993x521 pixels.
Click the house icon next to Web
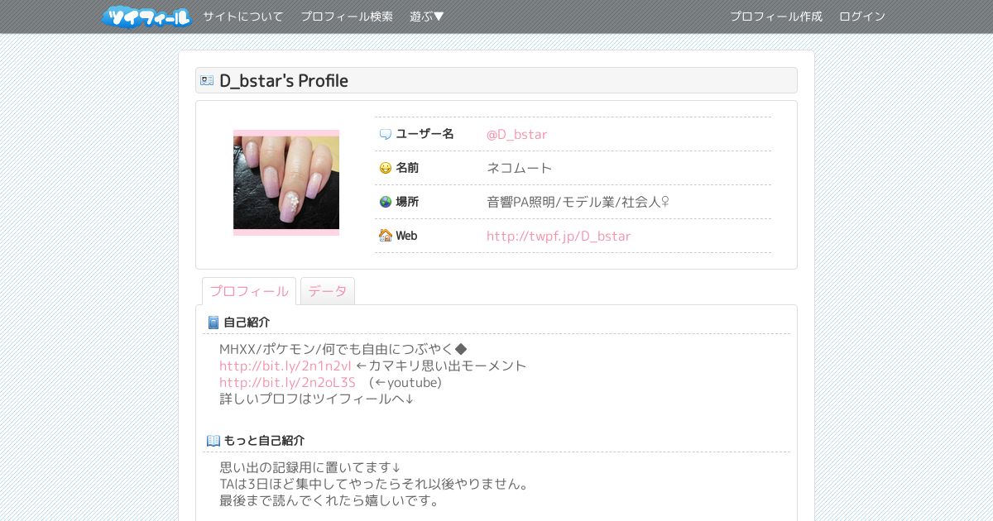tap(386, 236)
